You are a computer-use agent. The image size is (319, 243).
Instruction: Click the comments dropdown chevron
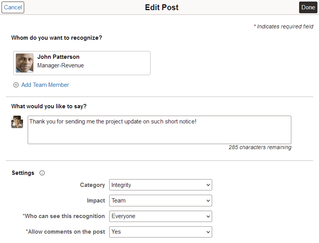click(x=208, y=232)
